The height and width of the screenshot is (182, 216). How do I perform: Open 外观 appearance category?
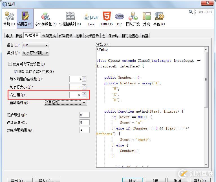point(146,19)
